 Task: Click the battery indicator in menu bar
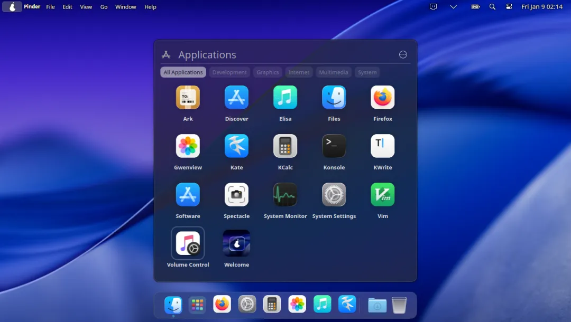[x=475, y=6]
